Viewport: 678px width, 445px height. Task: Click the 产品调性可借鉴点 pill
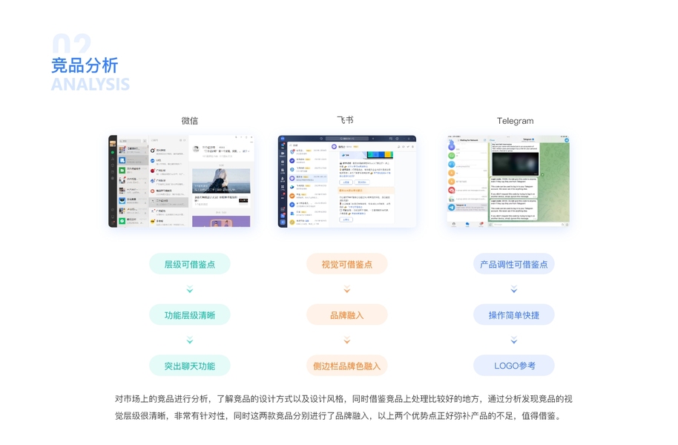(513, 264)
